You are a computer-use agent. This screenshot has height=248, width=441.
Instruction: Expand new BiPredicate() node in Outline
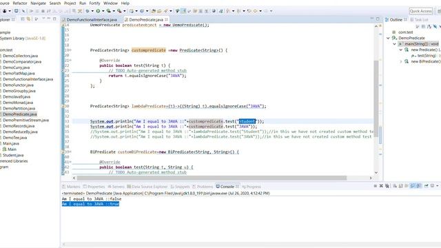(401, 61)
